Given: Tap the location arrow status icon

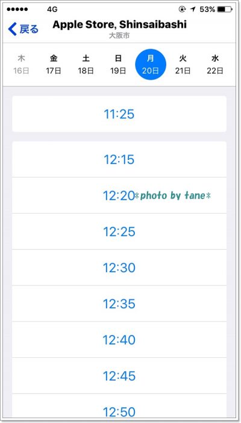Looking at the screenshot, I should [193, 10].
